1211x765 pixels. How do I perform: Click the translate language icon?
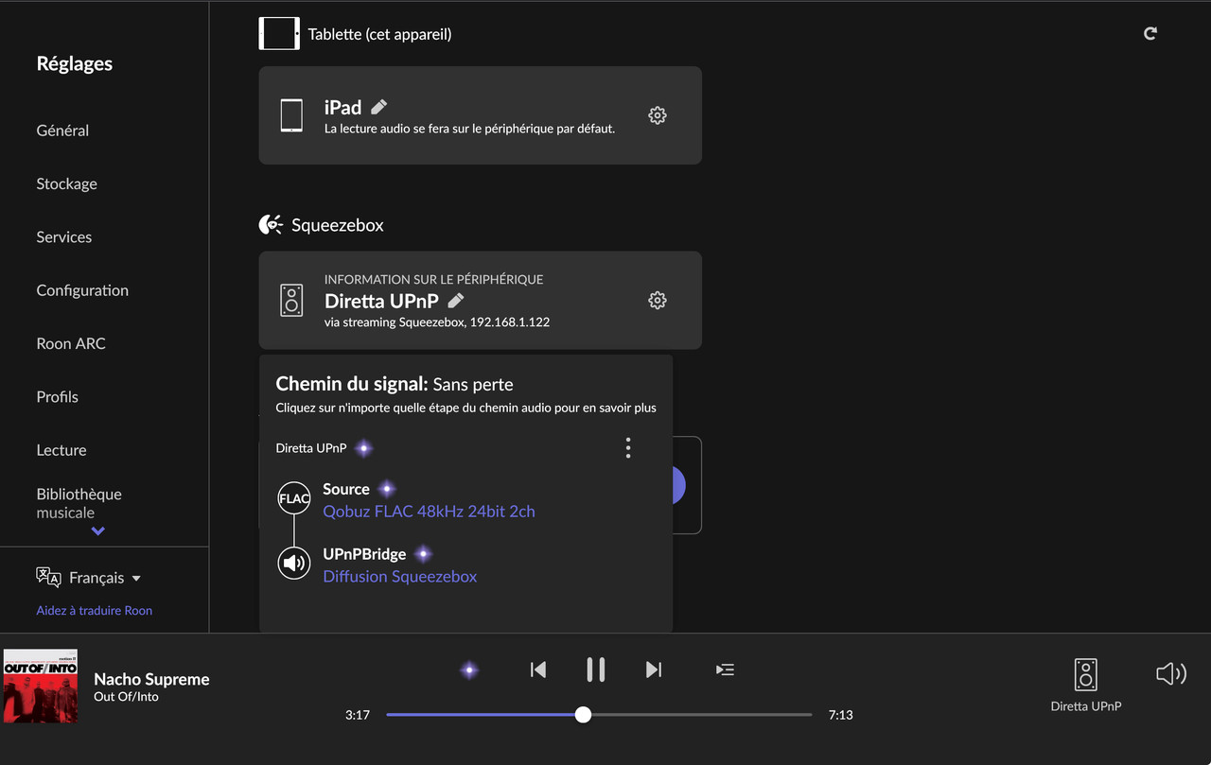(48, 577)
